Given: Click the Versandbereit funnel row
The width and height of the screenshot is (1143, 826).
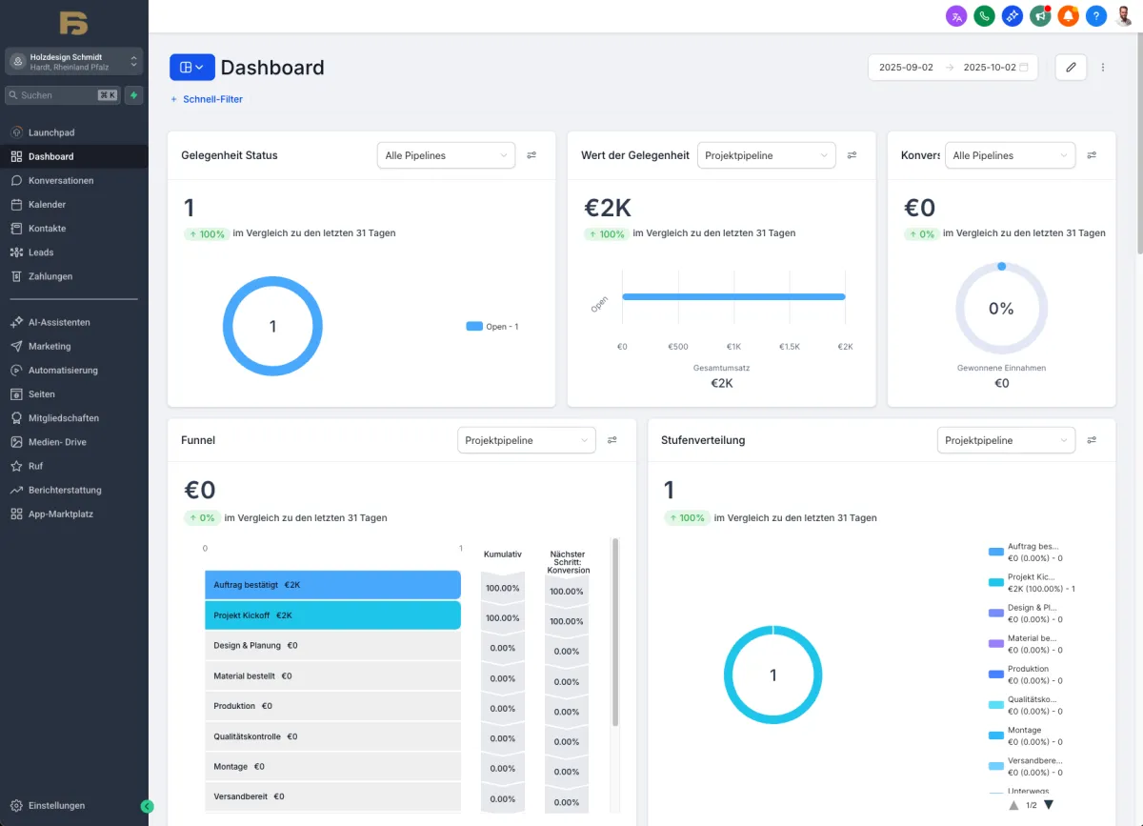Looking at the screenshot, I should [332, 796].
